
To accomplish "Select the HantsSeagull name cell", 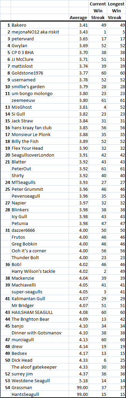I will [40, 395].
